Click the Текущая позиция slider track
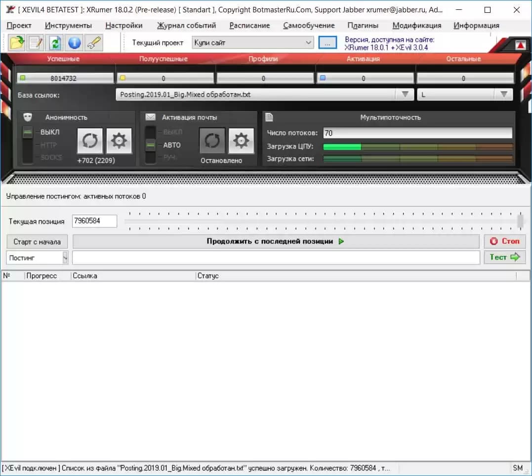This screenshot has width=532, height=476. click(x=324, y=221)
